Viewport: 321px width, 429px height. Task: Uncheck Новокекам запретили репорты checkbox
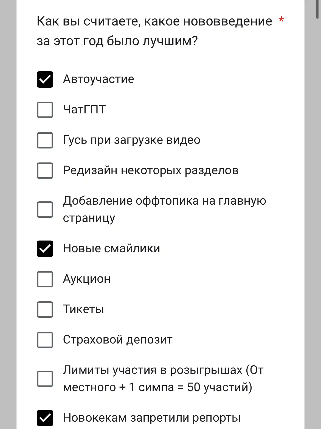click(x=45, y=418)
